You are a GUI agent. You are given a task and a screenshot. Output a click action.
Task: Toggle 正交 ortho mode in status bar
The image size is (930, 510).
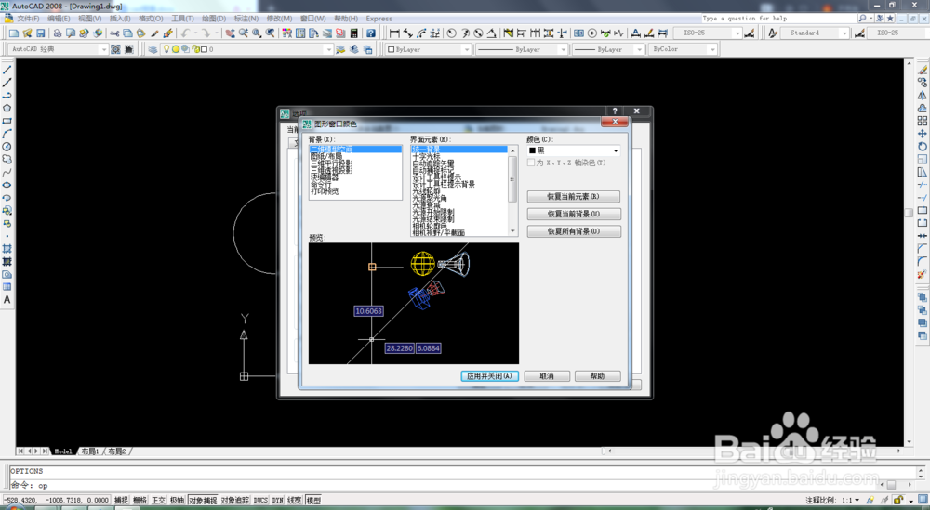click(158, 501)
